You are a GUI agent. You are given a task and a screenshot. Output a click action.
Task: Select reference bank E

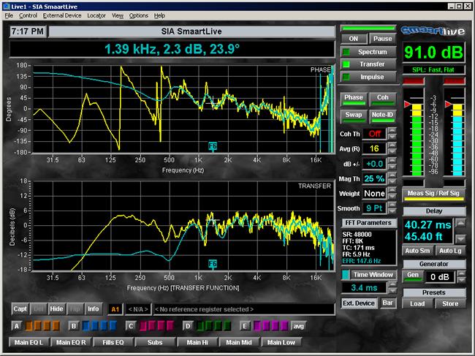[x=245, y=326]
